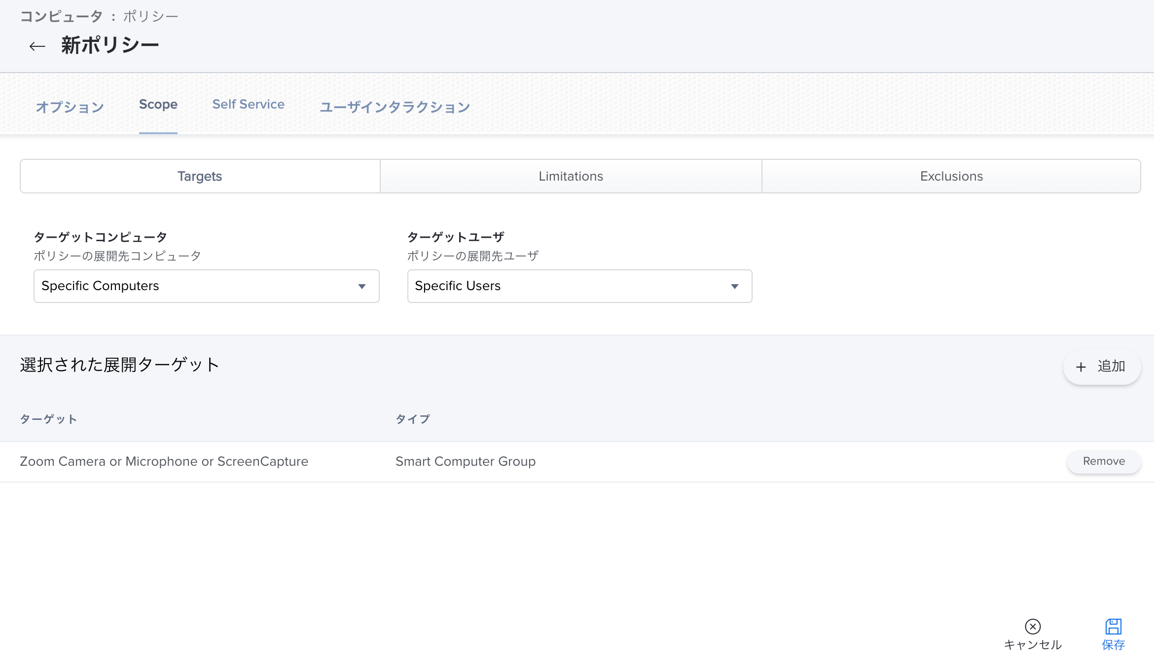
Task: Open the オプション tab
Action: 70,107
